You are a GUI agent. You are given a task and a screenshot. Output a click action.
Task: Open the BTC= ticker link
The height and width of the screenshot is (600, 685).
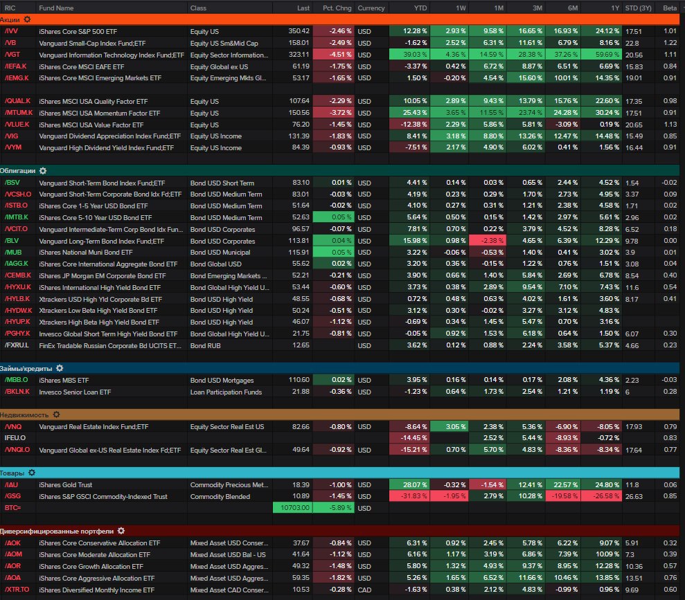coord(12,507)
